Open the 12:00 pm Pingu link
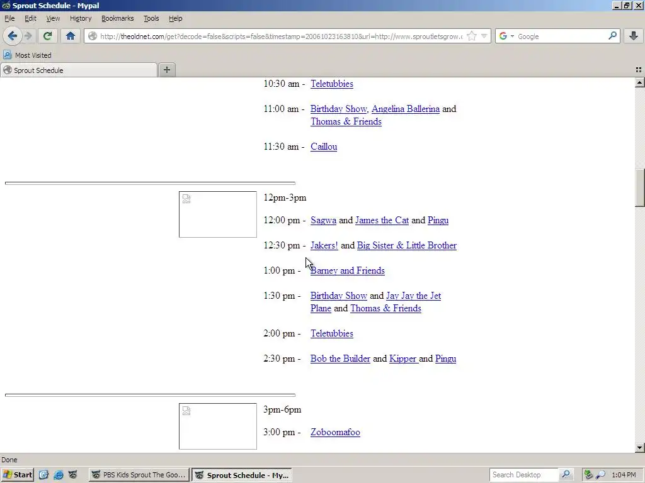The width and height of the screenshot is (645, 483). click(438, 220)
